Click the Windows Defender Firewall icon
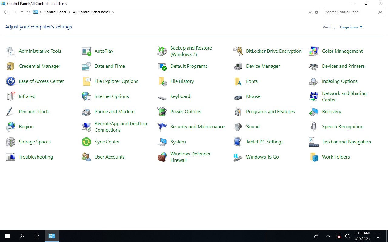Screen dimensions: 388x242 pyautogui.click(x=162, y=157)
